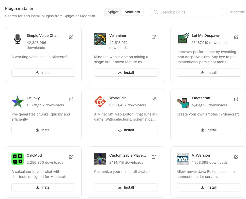Screen dimensions: 246x199
Task: Click the search magnifier icon
Action: tap(156, 12)
